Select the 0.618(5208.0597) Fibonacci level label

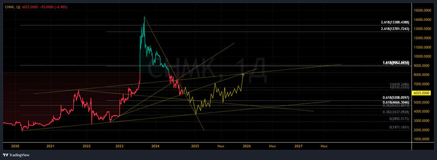tap(395, 98)
